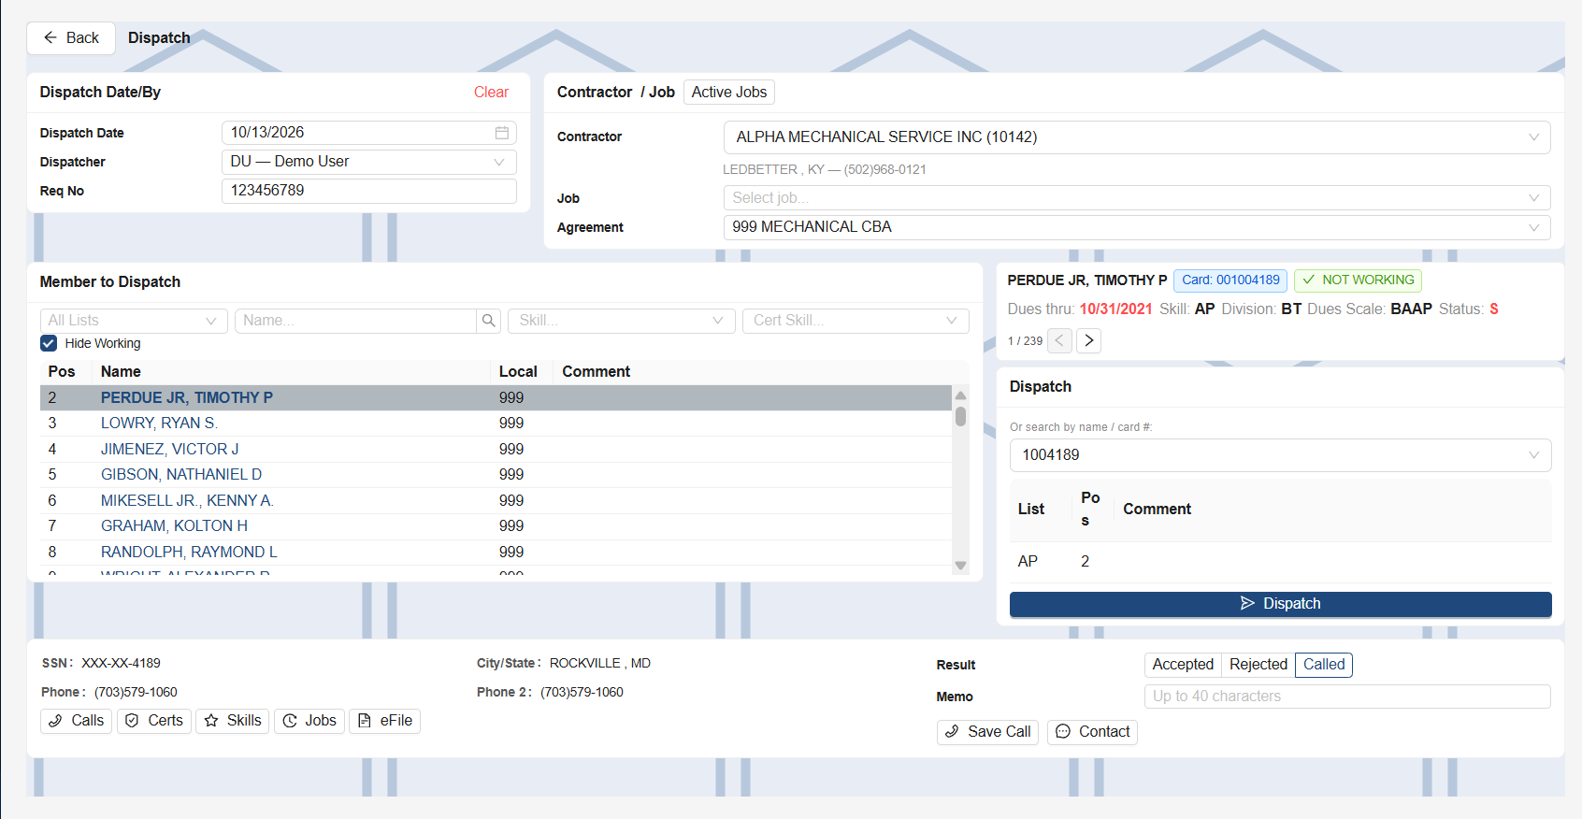Expand the Dispatcher dropdown
This screenshot has width=1582, height=819.
tap(368, 162)
